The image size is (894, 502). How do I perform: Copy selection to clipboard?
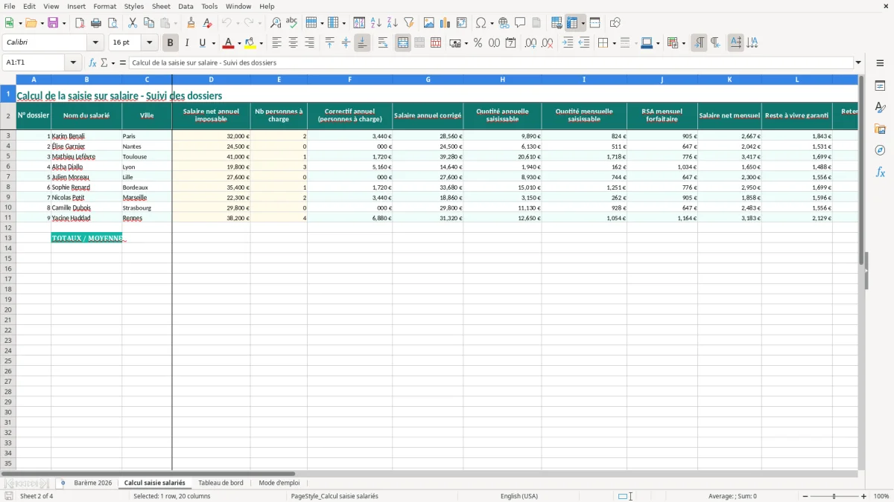(x=149, y=23)
